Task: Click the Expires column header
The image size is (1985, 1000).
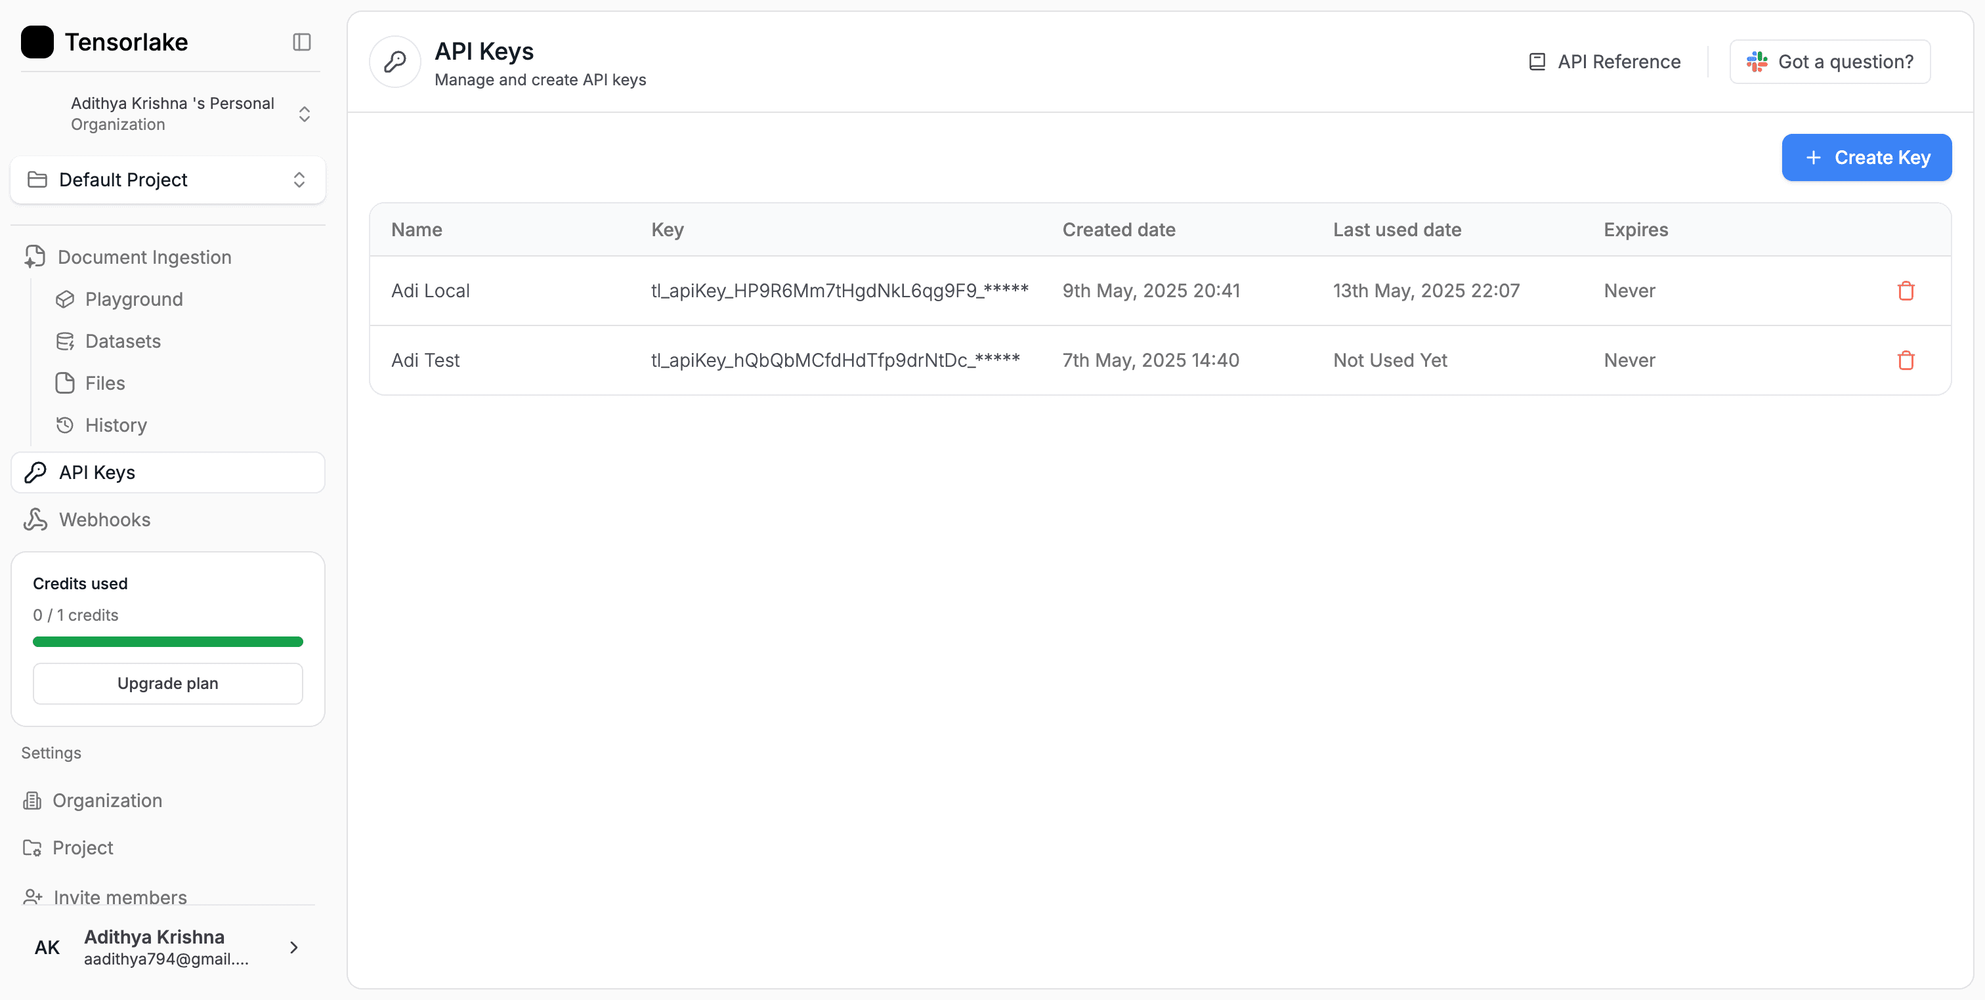Action: [1636, 230]
